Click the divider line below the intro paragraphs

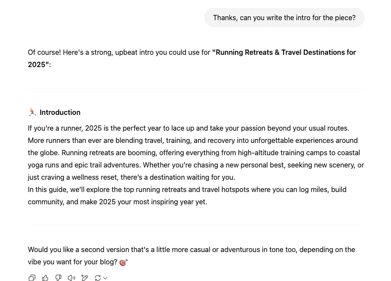click(196, 225)
